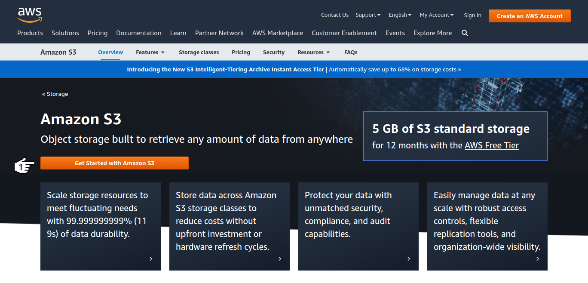Click Get Started with Amazon S3

coord(114,163)
